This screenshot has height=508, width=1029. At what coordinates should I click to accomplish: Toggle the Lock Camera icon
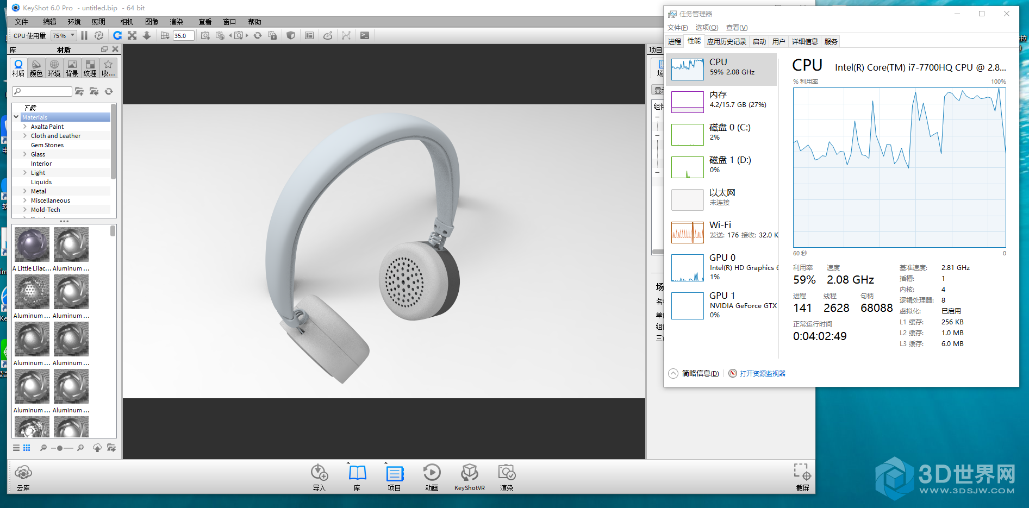tap(272, 35)
